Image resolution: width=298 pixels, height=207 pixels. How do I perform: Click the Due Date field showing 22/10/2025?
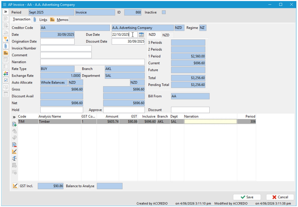(x=124, y=35)
